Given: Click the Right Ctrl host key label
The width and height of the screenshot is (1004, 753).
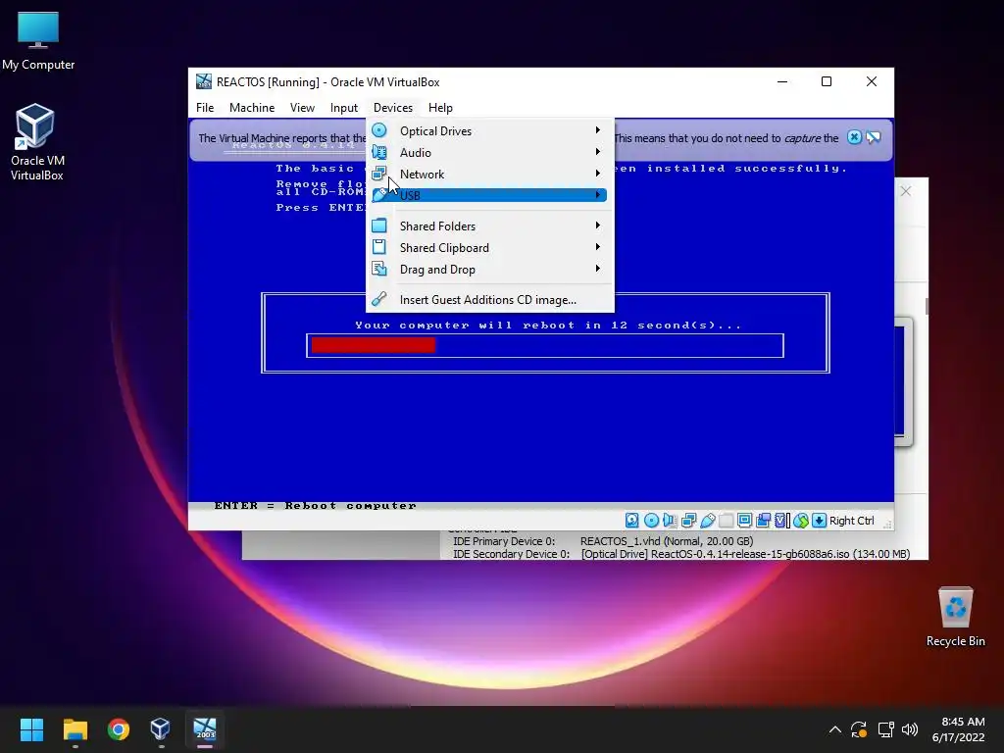Looking at the screenshot, I should coord(852,521).
